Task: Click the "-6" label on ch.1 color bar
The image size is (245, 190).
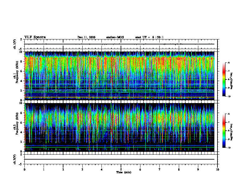Action: coord(228,62)
